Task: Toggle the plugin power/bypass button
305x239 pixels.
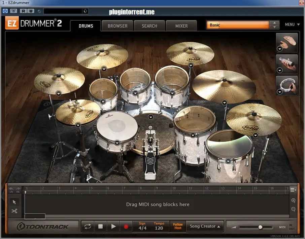Action: click(5, 11)
